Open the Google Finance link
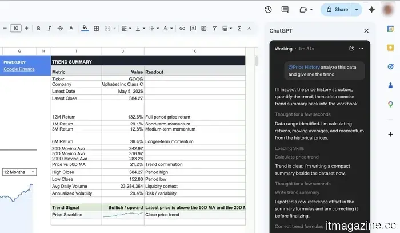Screen dimensions: 400x233 (x=19, y=69)
